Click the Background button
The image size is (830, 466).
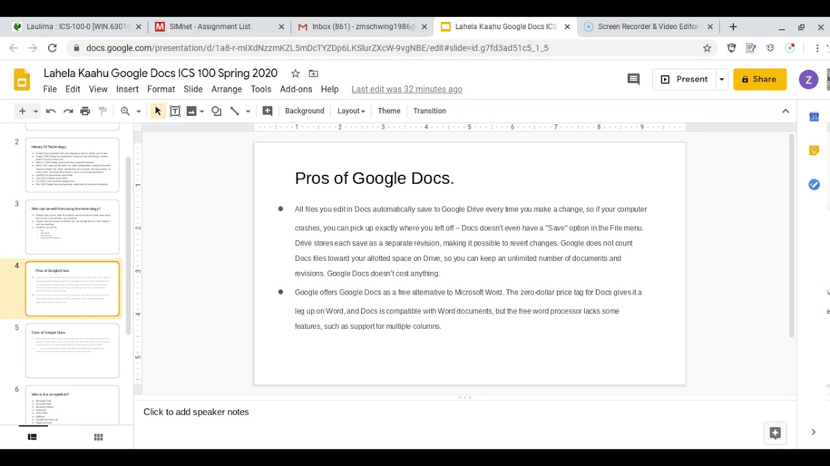tap(304, 111)
